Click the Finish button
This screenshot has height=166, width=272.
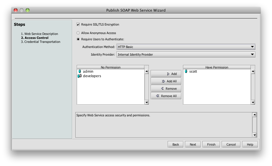pos(211,144)
